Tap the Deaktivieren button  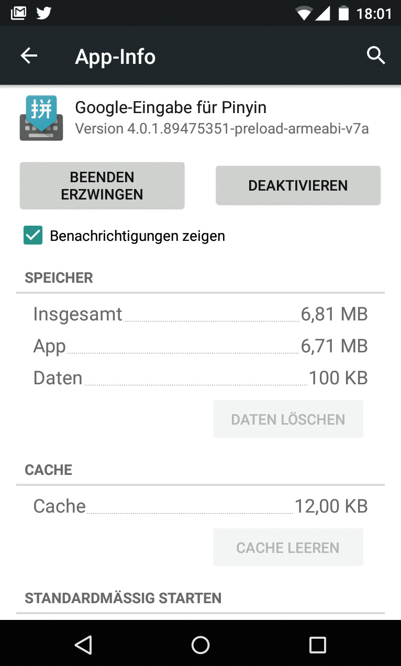click(298, 185)
